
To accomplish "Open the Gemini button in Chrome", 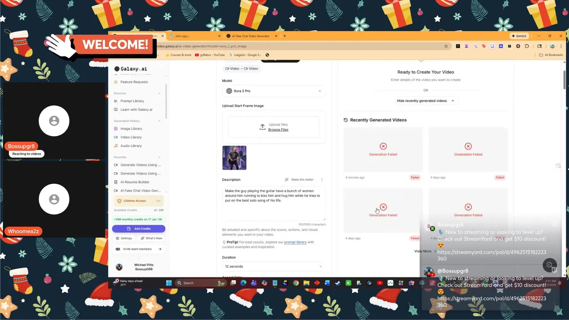I will (x=519, y=36).
